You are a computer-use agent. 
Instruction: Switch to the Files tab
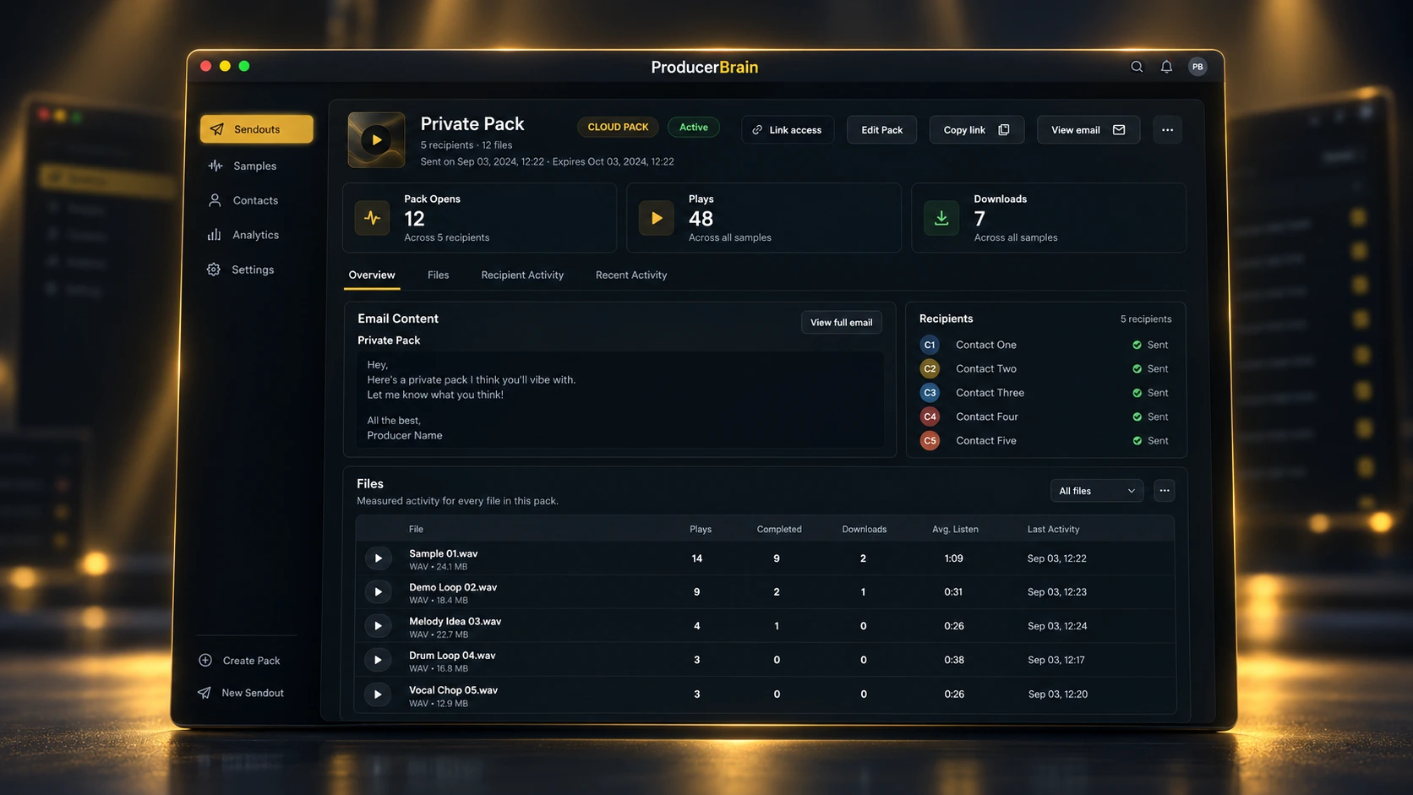point(438,275)
